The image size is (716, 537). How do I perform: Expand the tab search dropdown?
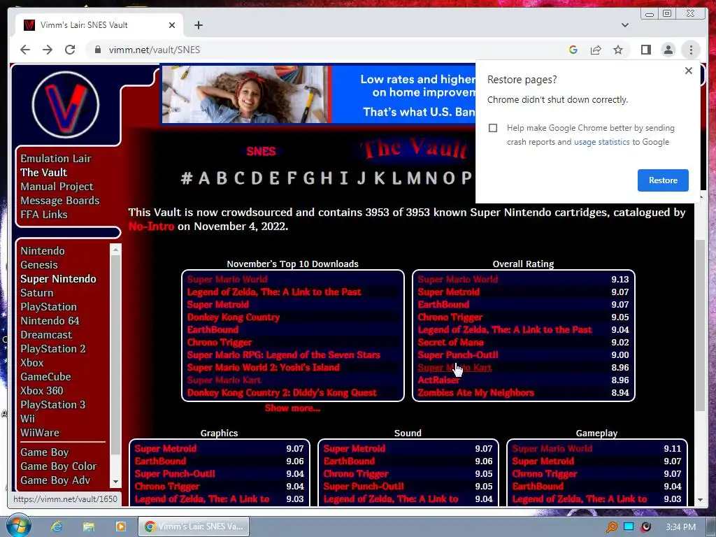tap(624, 25)
